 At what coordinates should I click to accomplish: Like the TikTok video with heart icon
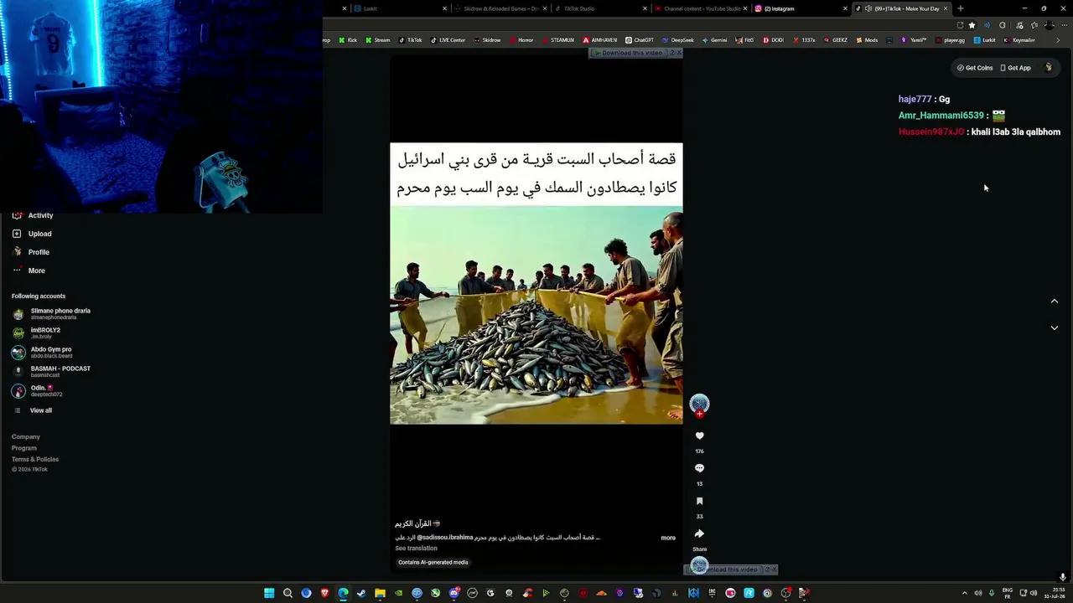[x=699, y=435]
